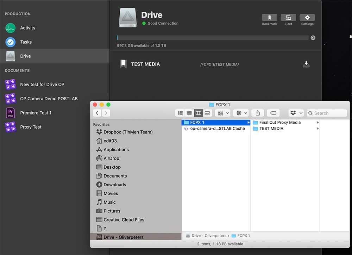Click the /FCPX 1/TEST MEDIA/ path
Viewport: 352px width, 255px height.
pos(220,64)
